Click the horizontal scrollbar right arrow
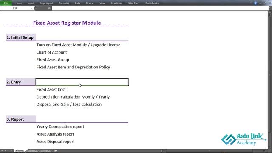This screenshot has width=272, height=153. (264, 150)
